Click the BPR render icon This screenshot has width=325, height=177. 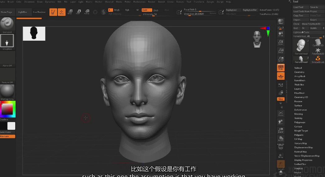point(281,22)
